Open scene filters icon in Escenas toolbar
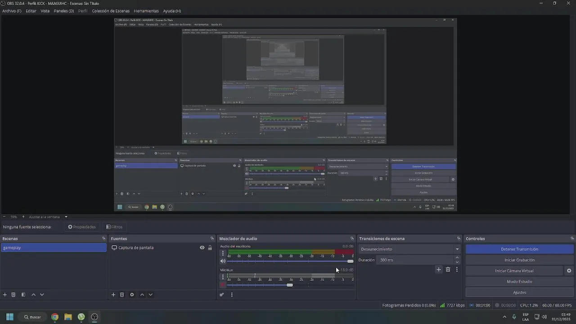Screen dimensions: 576x324 (23, 295)
